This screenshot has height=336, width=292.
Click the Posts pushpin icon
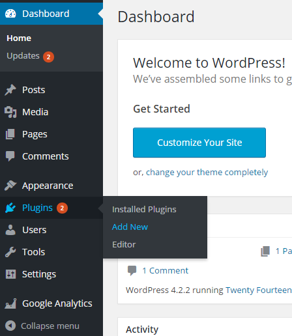tap(10, 90)
